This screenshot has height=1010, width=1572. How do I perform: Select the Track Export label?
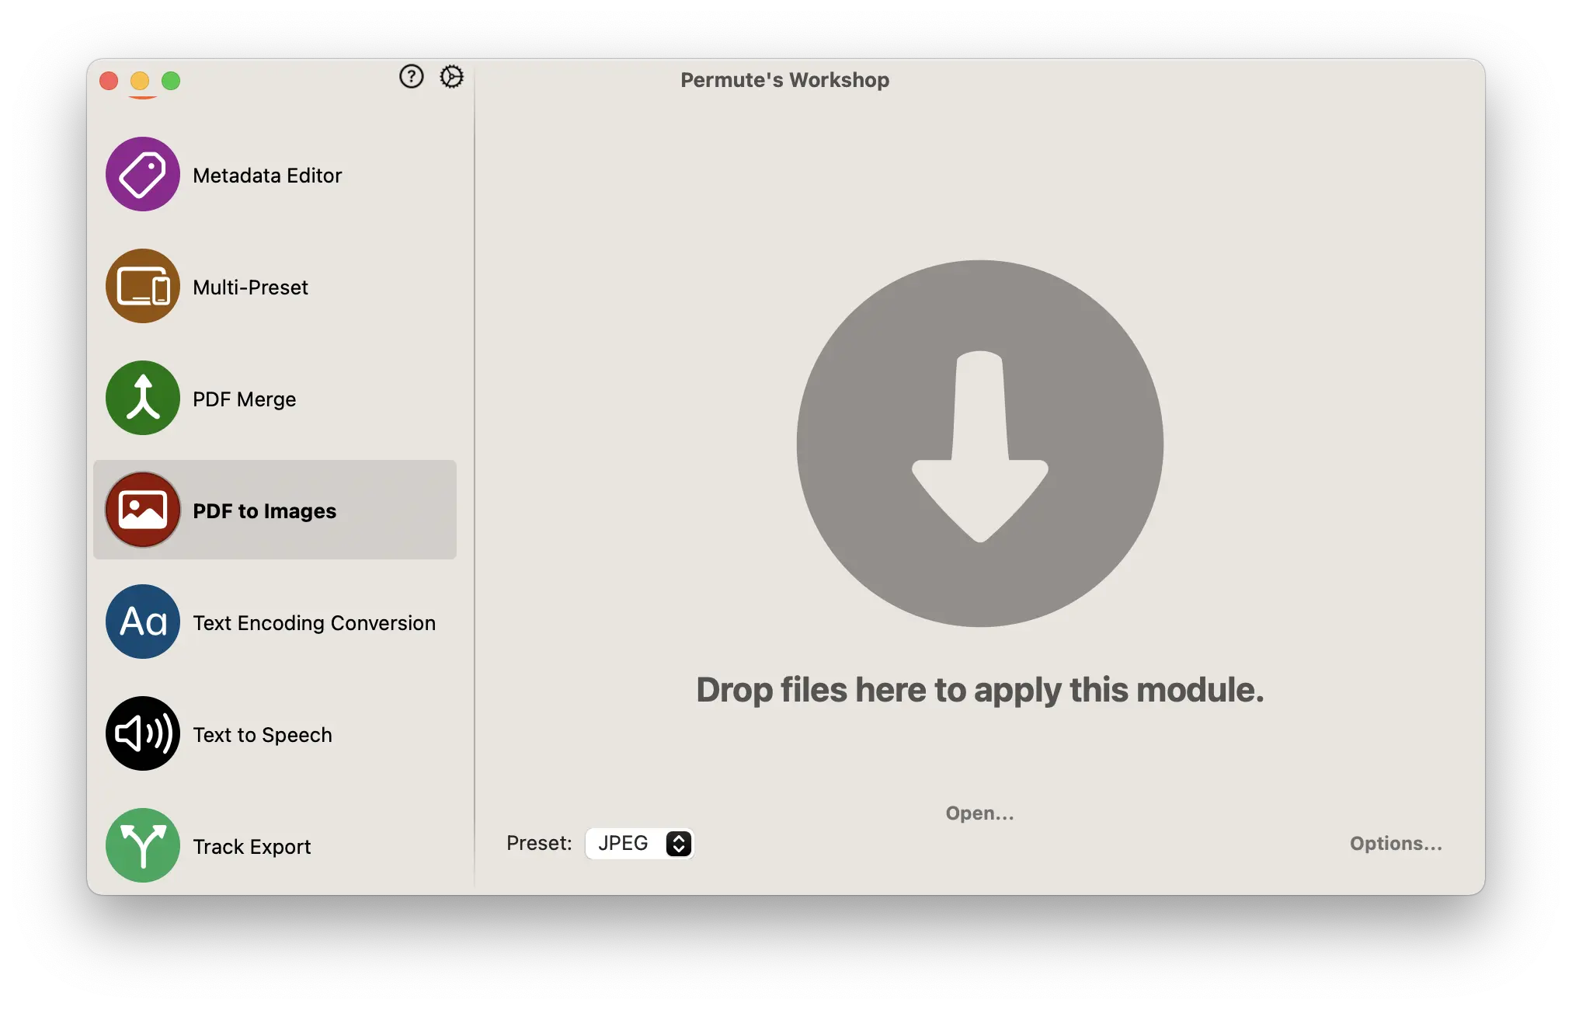pos(252,847)
